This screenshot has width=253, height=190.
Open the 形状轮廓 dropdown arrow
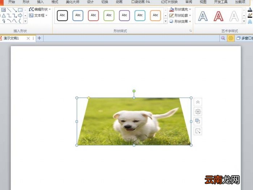[x=190, y=15]
